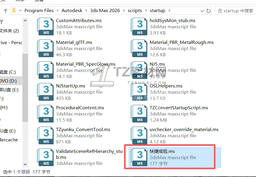
Task: Navigate to scripts breadcrumb
Action: (x=135, y=11)
